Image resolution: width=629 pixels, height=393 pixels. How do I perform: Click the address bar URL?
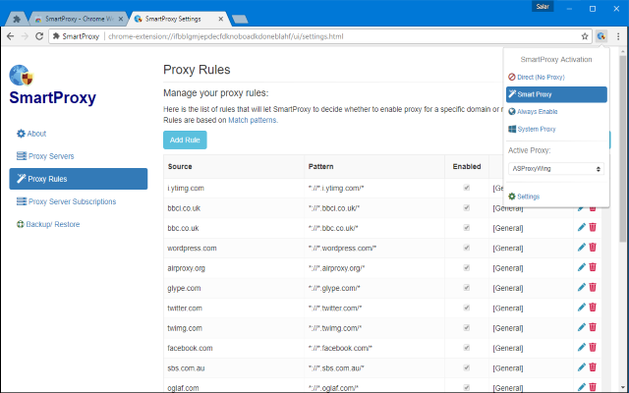[225, 36]
